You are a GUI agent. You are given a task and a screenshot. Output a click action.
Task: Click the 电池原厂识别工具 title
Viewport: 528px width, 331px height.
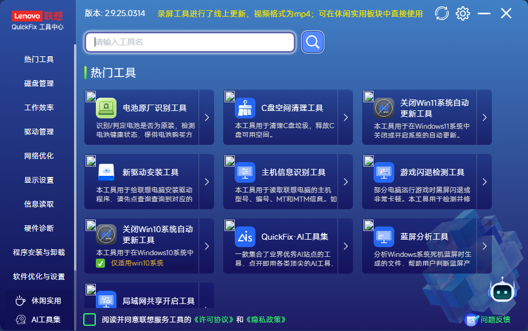coord(154,108)
